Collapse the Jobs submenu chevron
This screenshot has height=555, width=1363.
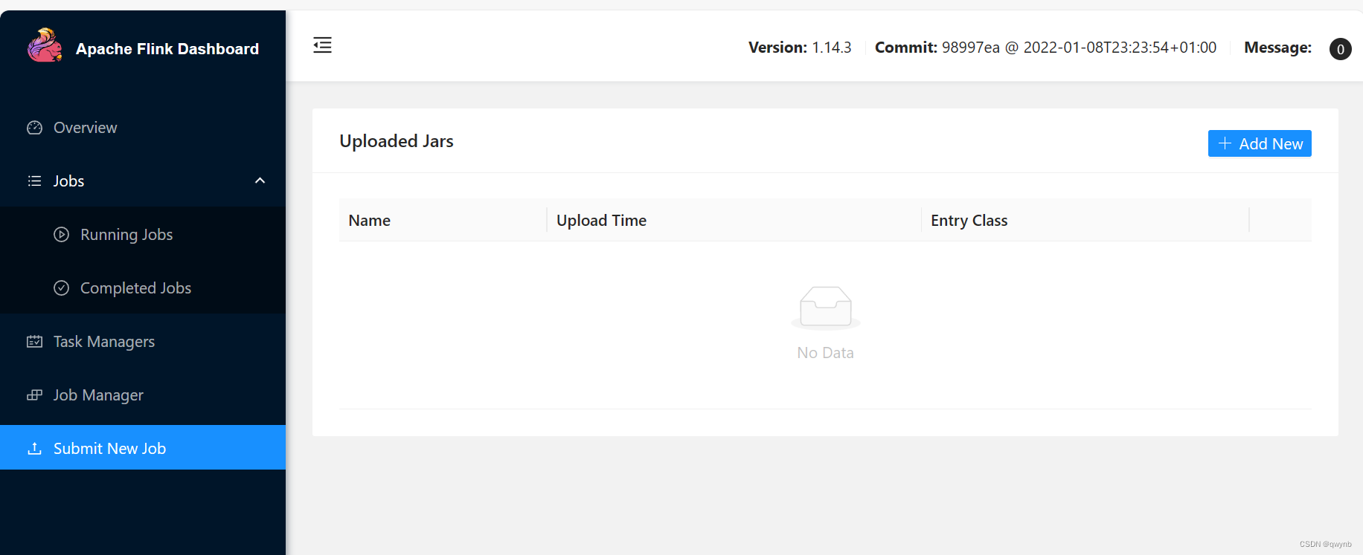(x=260, y=181)
